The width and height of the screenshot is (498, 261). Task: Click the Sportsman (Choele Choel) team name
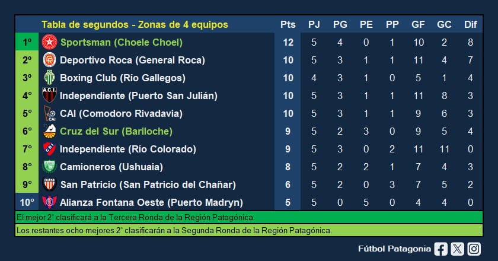(x=121, y=42)
